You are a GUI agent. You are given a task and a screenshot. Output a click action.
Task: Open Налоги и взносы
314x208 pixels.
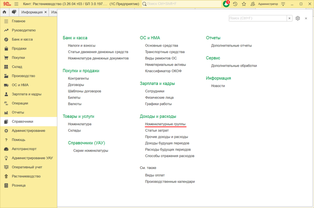[x=82, y=45]
